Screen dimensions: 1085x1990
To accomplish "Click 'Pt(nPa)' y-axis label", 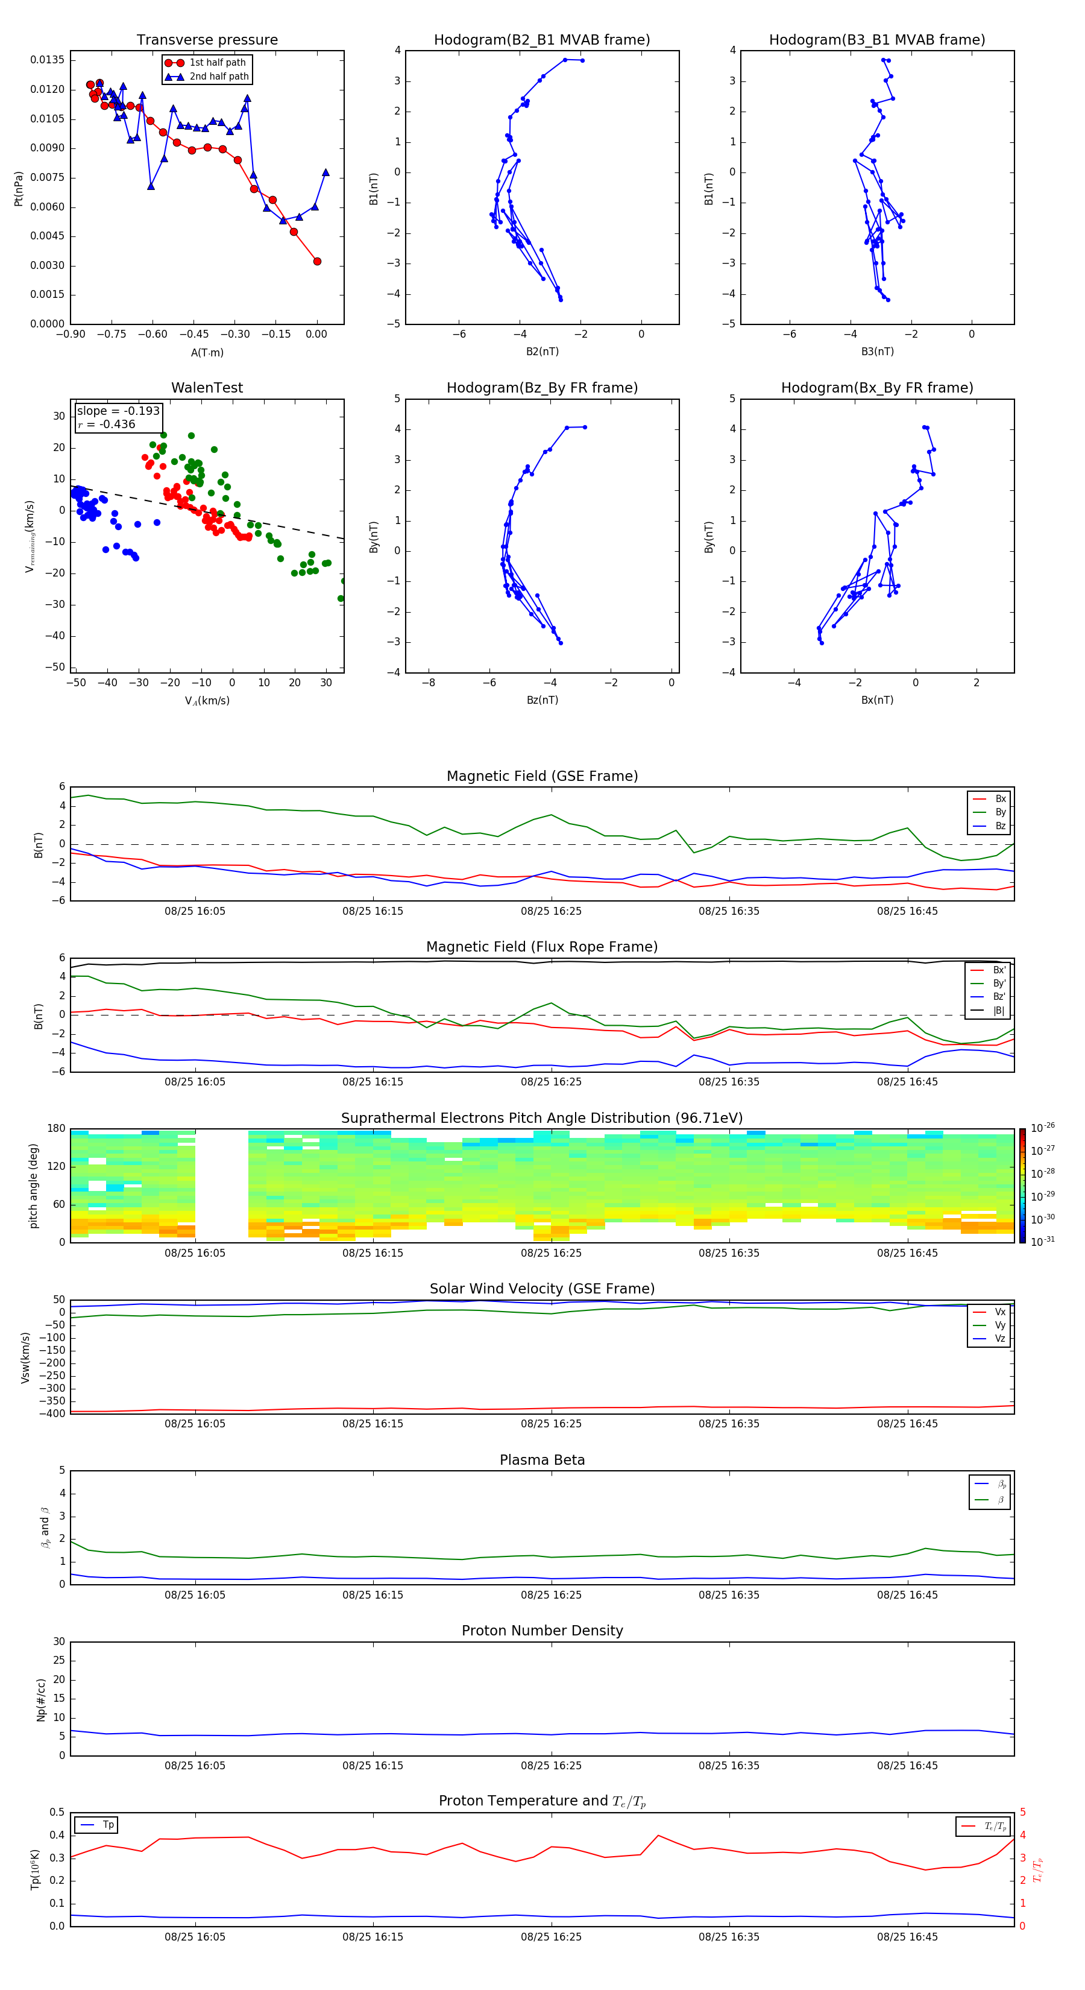I will click(19, 189).
